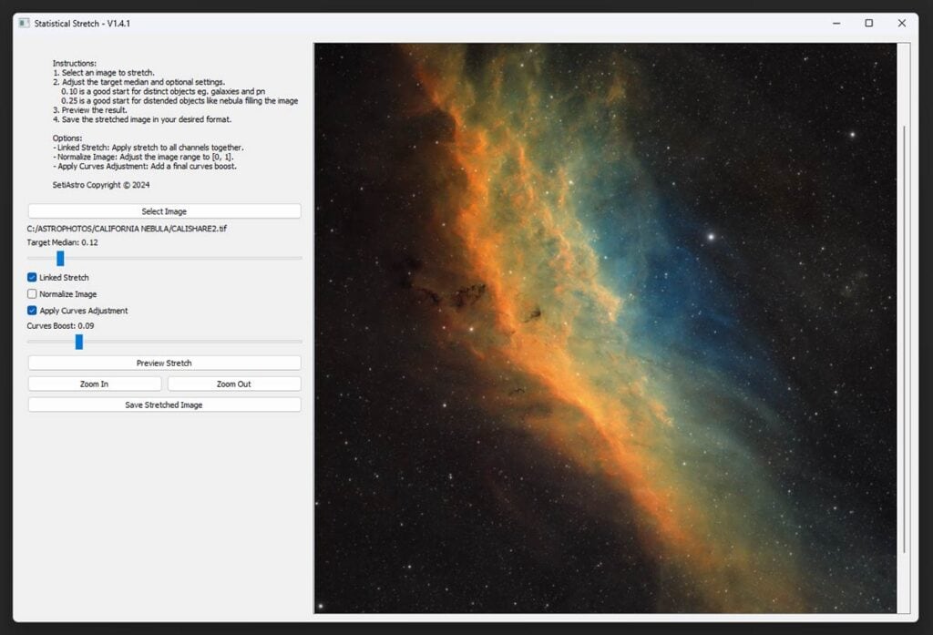This screenshot has width=933, height=635.
Task: Minimize the Statistical Stretch window
Action: point(836,23)
